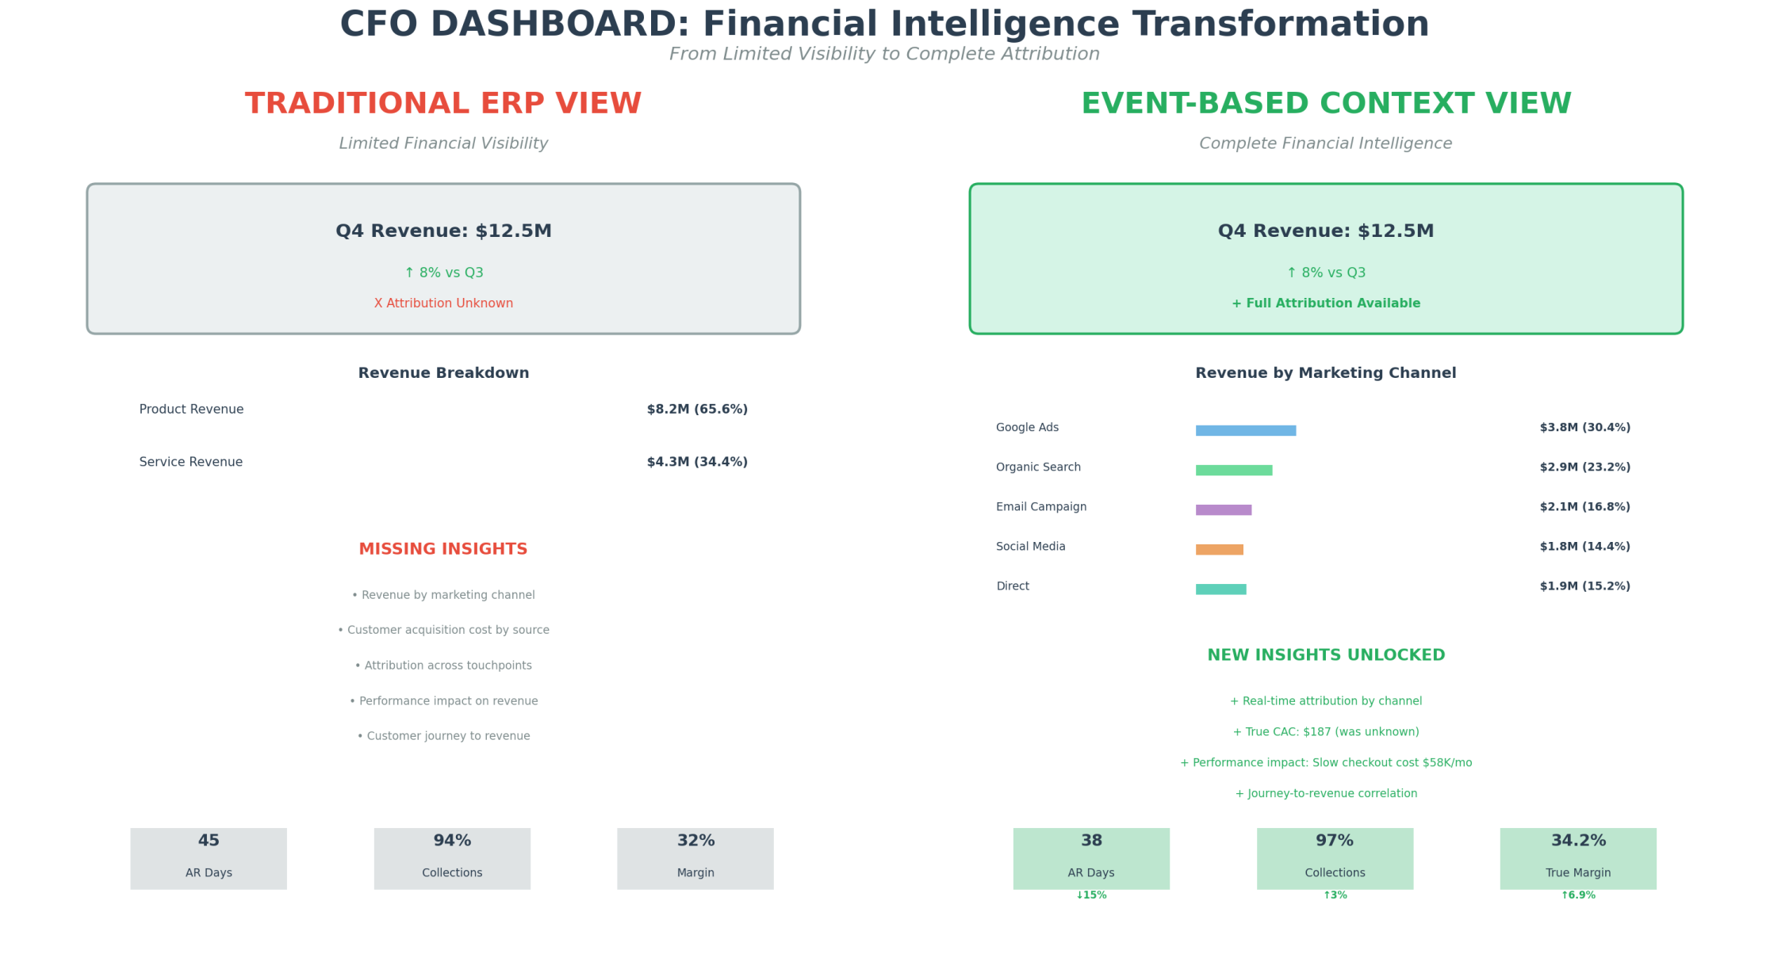
Task: Select the Service Revenue amount $4.3M
Action: pos(697,462)
